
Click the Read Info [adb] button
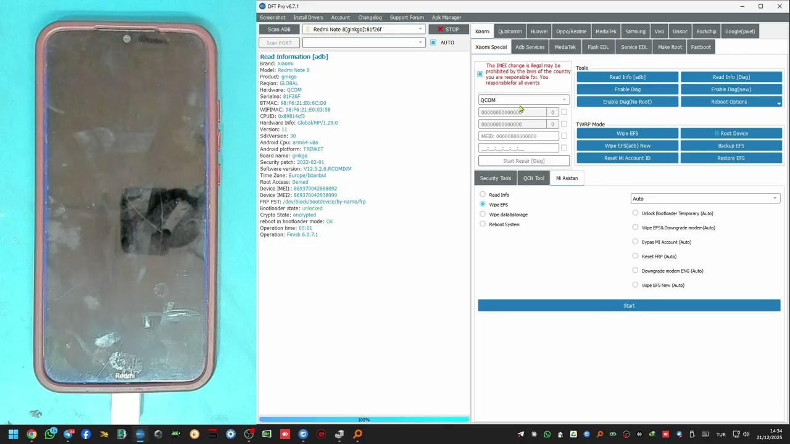coord(627,77)
